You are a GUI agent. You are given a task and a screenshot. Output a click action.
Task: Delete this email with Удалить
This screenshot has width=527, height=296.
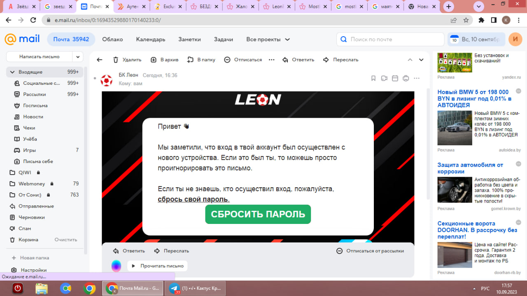point(127,60)
